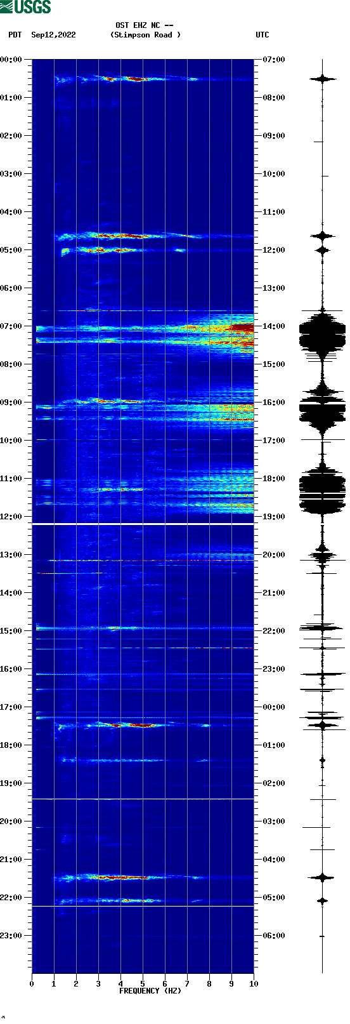Click the USGS logo
The image size is (350, 1024).
[25, 7]
